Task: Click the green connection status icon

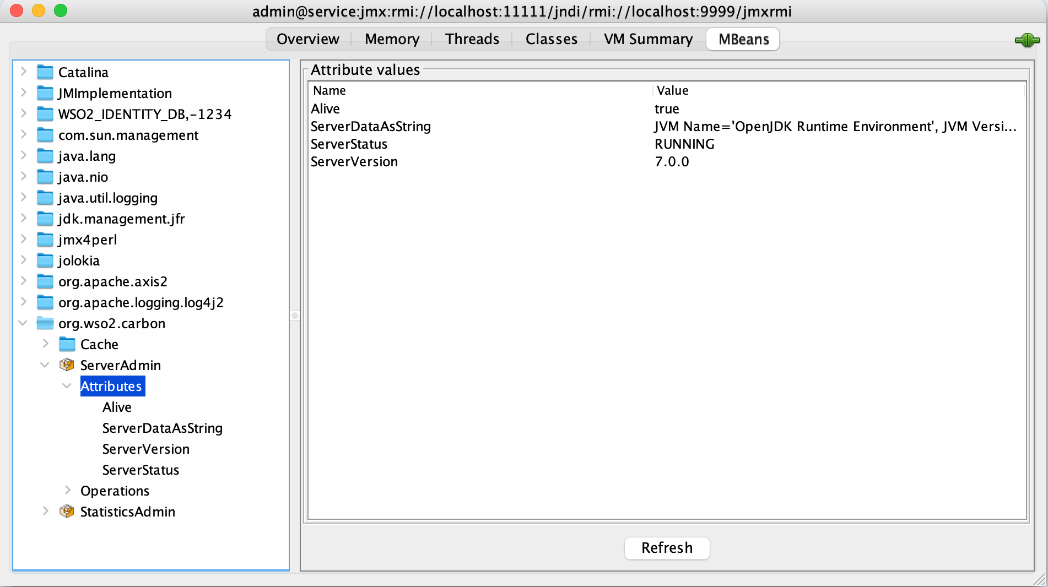Action: click(x=1027, y=40)
